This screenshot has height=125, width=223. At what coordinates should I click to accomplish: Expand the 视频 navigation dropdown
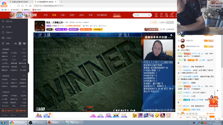click(72, 15)
